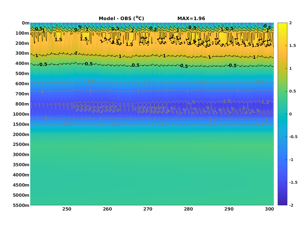Viewport: 304px width, 228px height.
Task: Click the y-axis label '700m'
Action: pos(22,94)
